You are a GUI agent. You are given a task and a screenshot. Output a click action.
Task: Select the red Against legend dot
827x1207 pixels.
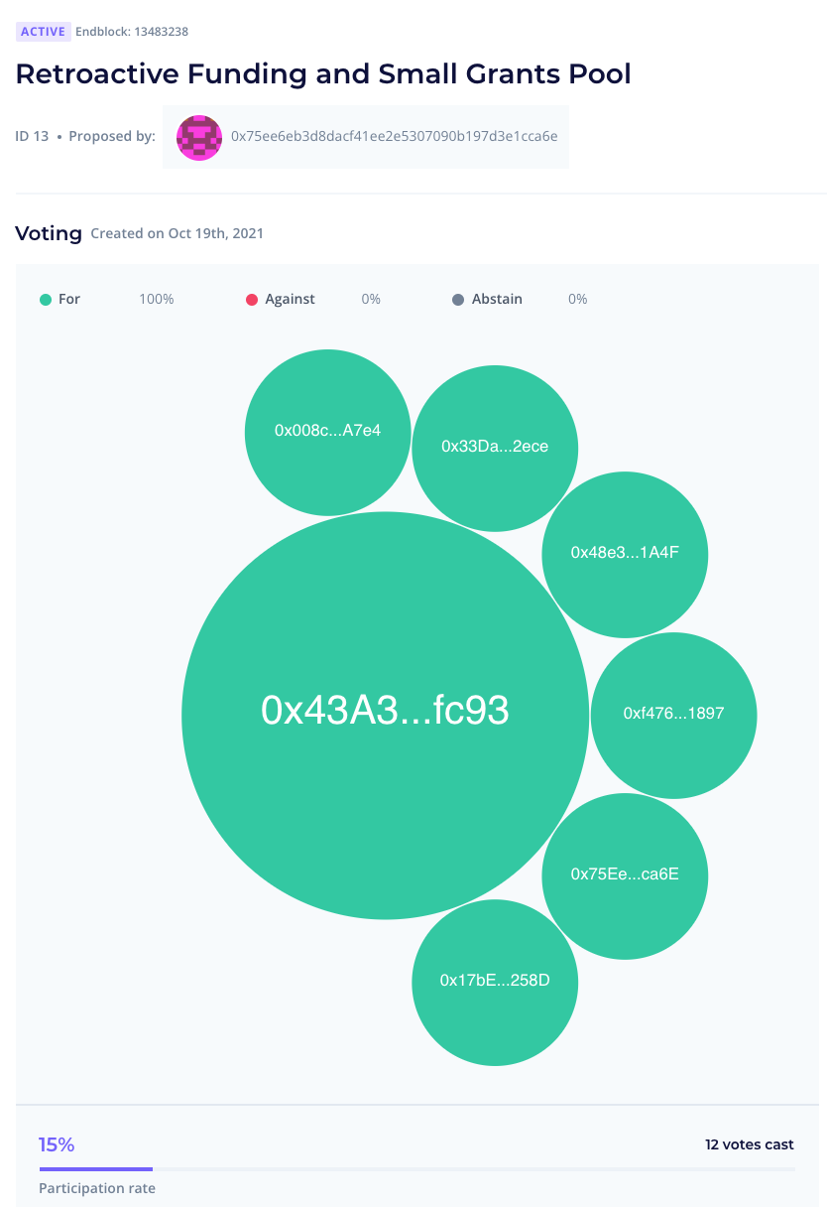pos(252,299)
